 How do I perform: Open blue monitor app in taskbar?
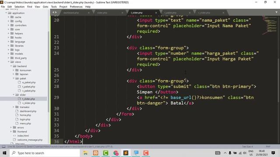click(x=136, y=153)
